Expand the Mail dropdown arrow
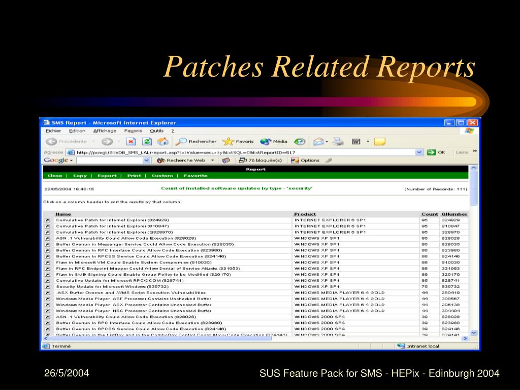The width and height of the screenshot is (520, 390). (327, 142)
